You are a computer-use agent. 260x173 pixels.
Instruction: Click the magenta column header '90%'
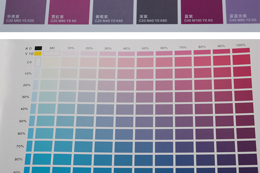[221, 46]
